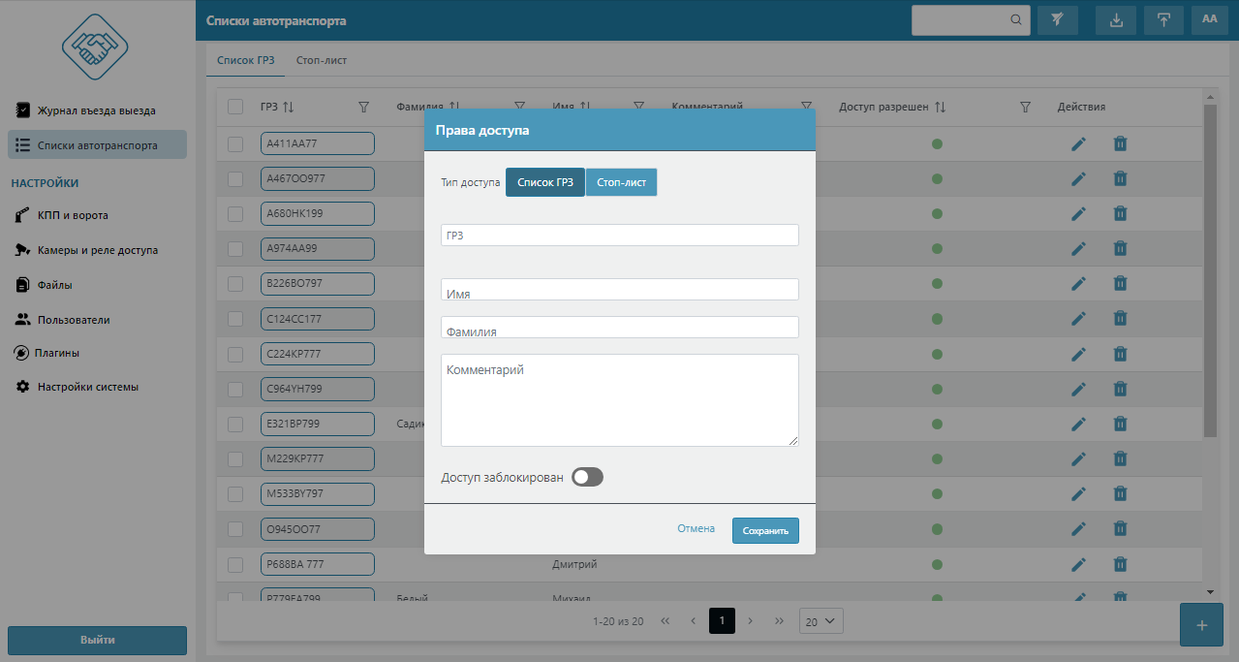Sort by Доступ разрешен column arrows
Screen dimensions: 1239x662
click(x=940, y=108)
